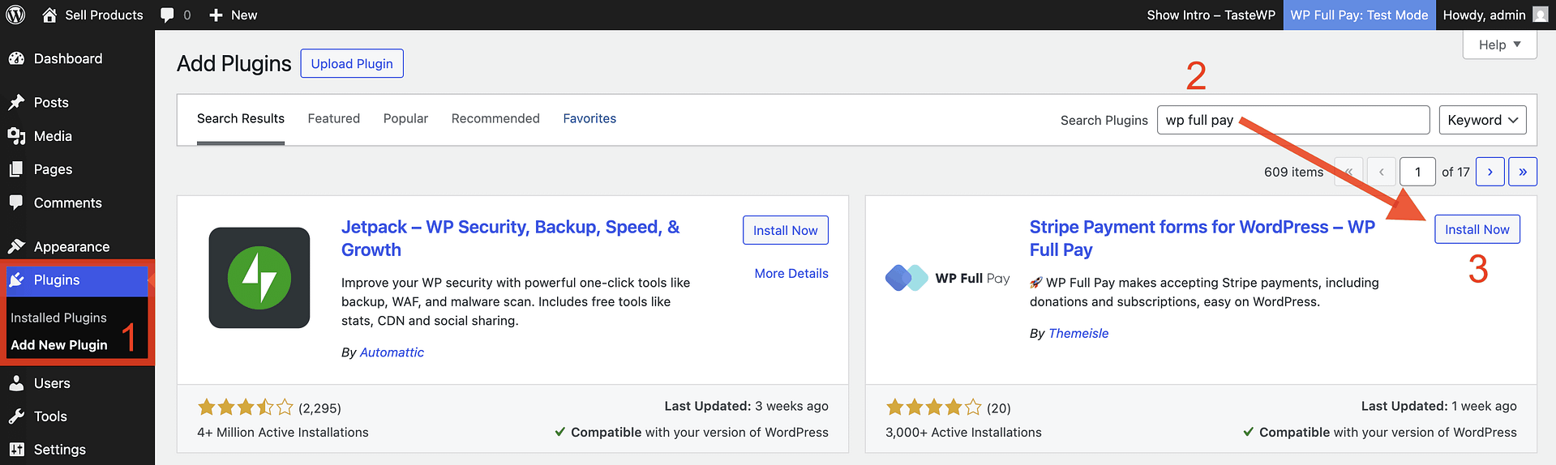
Task: Click the Upload Plugin button
Action: point(352,64)
